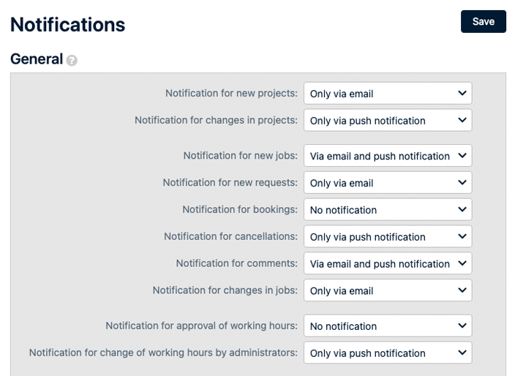The height and width of the screenshot is (376, 515).
Task: Click chevron arrow on bookings select
Action: click(x=461, y=210)
